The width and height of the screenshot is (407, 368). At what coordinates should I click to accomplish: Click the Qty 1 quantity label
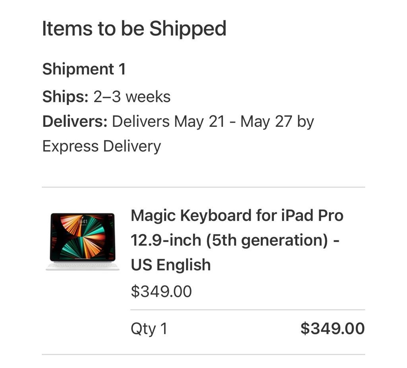tap(149, 329)
